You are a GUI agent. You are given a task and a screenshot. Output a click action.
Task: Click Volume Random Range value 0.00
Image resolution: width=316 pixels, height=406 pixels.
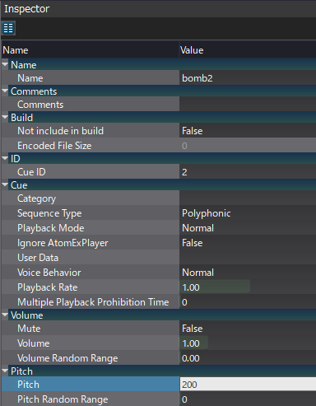(248, 358)
